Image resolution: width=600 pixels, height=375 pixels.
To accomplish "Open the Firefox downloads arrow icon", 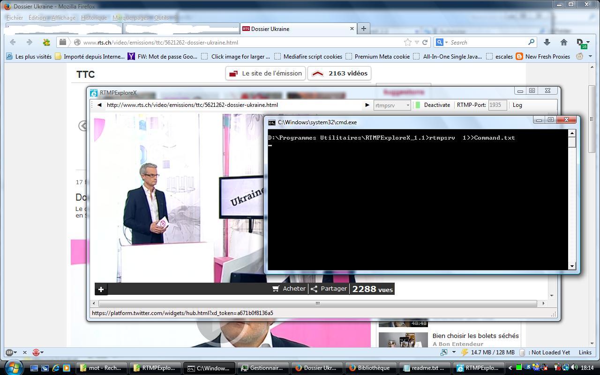I will tap(547, 42).
